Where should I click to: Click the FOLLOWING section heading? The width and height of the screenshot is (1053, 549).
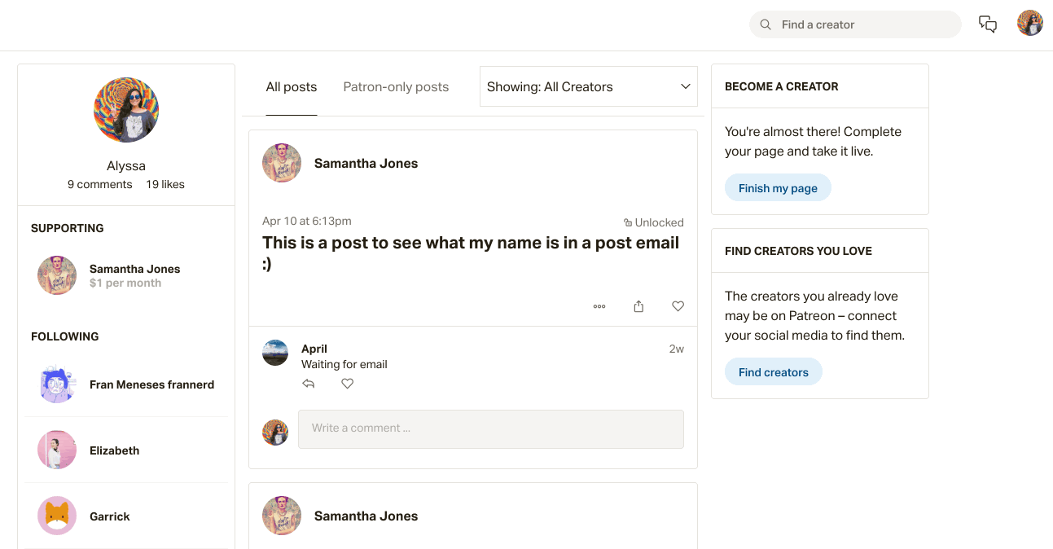[65, 336]
